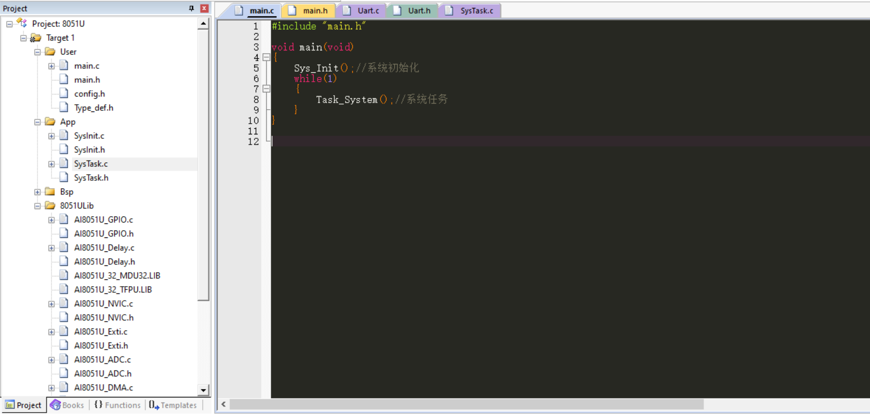Screen dimensions: 870x416
Task: Click the 8051ULib group folder icon
Action: [50, 205]
